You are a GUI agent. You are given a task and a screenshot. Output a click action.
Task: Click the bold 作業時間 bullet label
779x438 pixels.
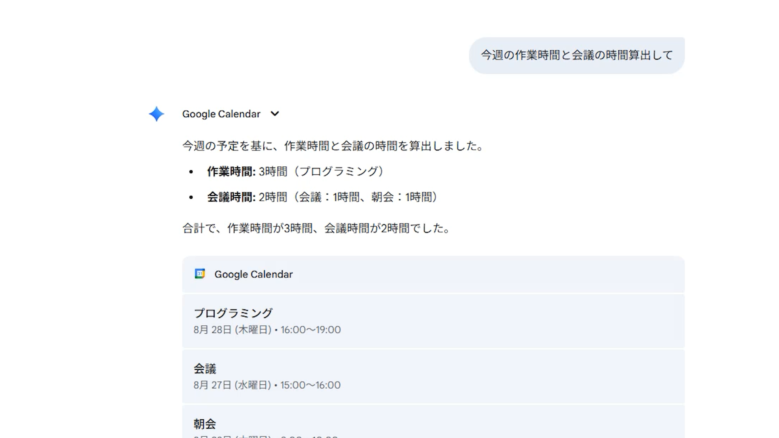coord(231,172)
